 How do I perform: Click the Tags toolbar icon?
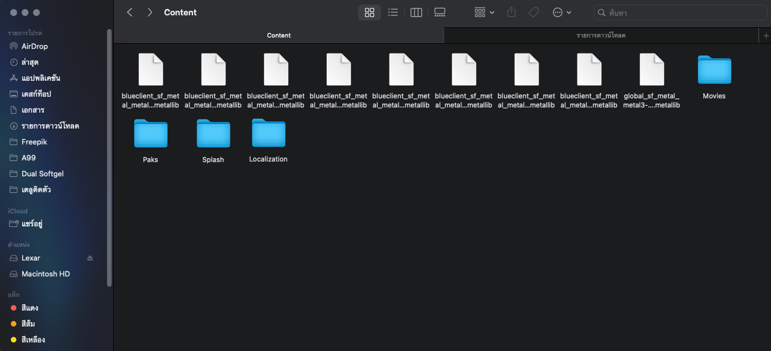point(534,13)
